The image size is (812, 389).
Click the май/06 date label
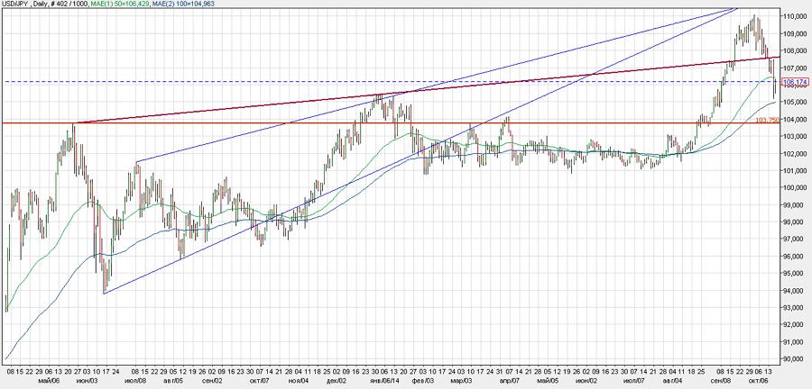[49, 380]
